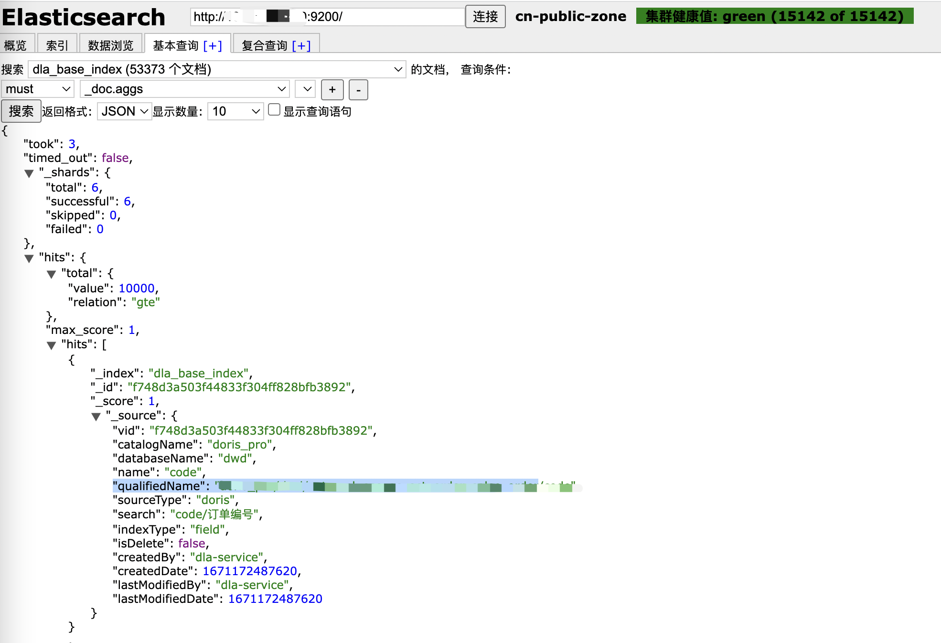
Task: Click the 搜索 search button
Action: (21, 111)
